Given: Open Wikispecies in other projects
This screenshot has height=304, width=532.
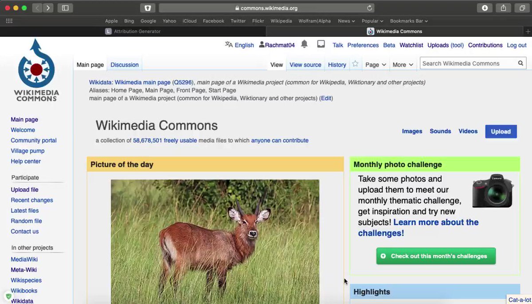Looking at the screenshot, I should (26, 280).
